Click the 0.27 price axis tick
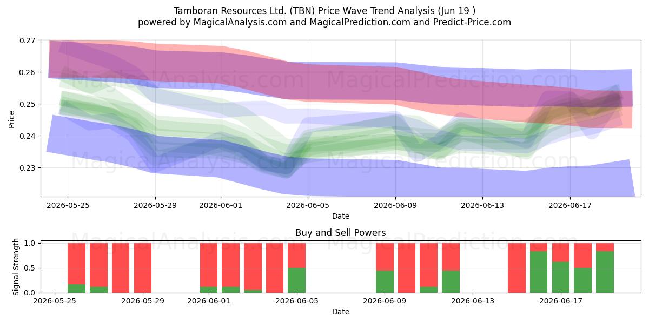Image resolution: width=649 pixels, height=324 pixels. 27,40
